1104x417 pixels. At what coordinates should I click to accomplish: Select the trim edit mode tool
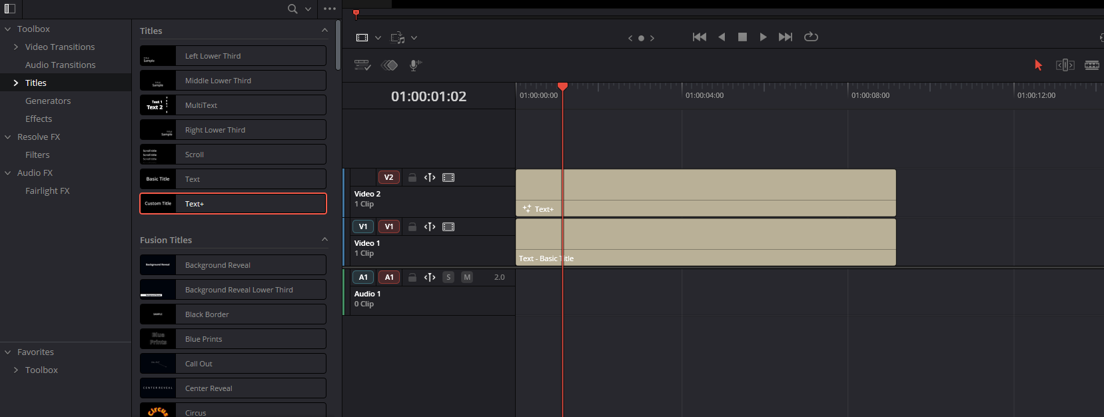pyautogui.click(x=1065, y=65)
